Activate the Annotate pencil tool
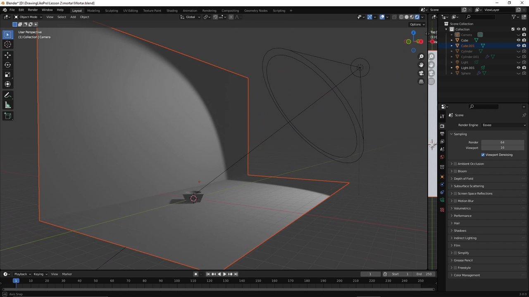 [7, 95]
